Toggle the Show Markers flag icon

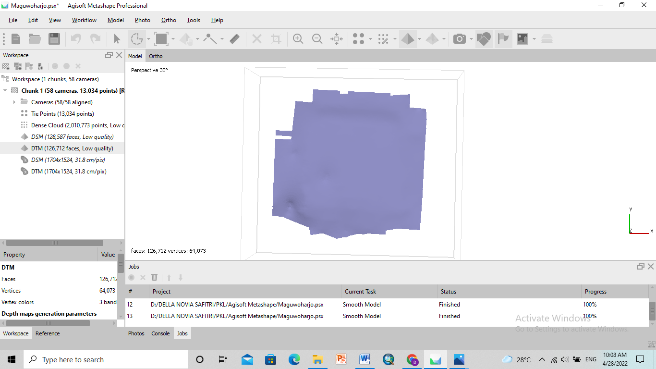pyautogui.click(x=503, y=39)
